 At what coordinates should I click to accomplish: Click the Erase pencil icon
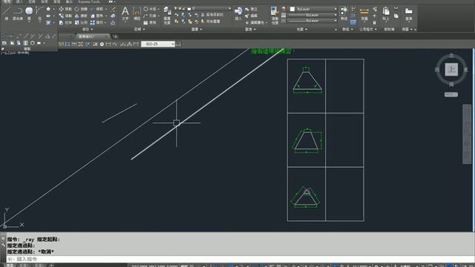coord(113,9)
